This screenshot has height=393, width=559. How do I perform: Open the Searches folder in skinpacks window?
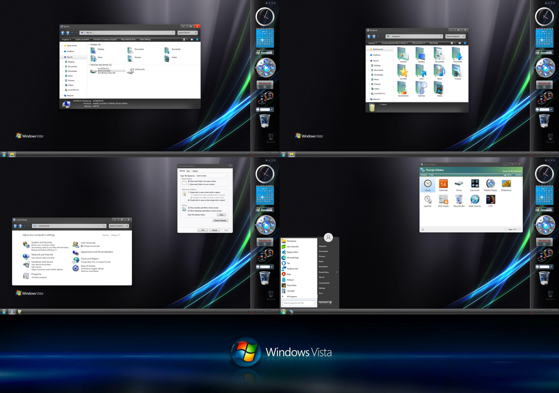422,89
